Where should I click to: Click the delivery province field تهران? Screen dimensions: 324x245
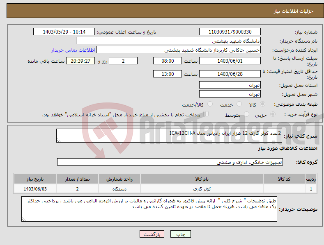coord(230,85)
